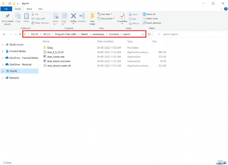Open the Move to menu
228x165 pixels.
click(x=56, y=19)
